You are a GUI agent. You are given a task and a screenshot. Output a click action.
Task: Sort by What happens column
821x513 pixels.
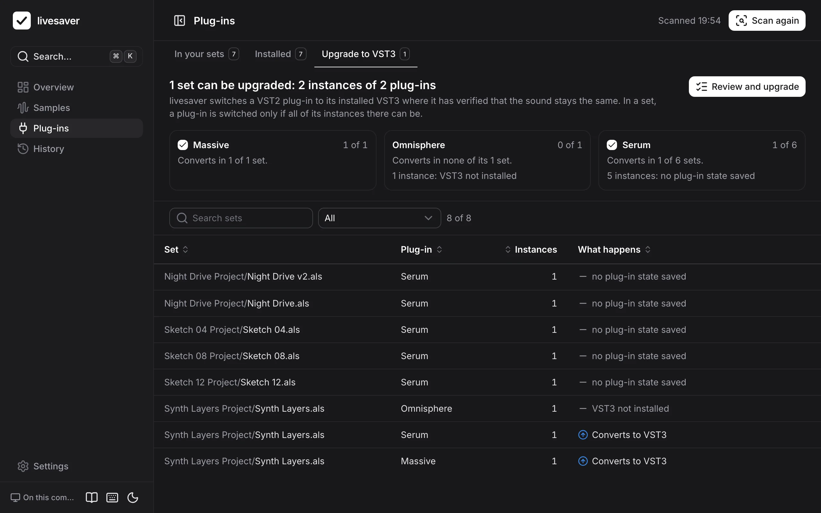(614, 250)
